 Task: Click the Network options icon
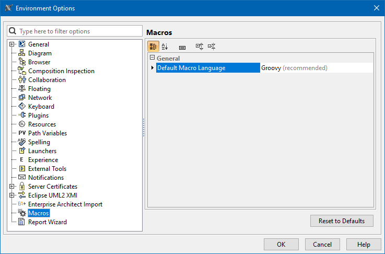click(x=22, y=98)
